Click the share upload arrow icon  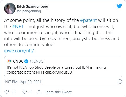click(39, 92)
